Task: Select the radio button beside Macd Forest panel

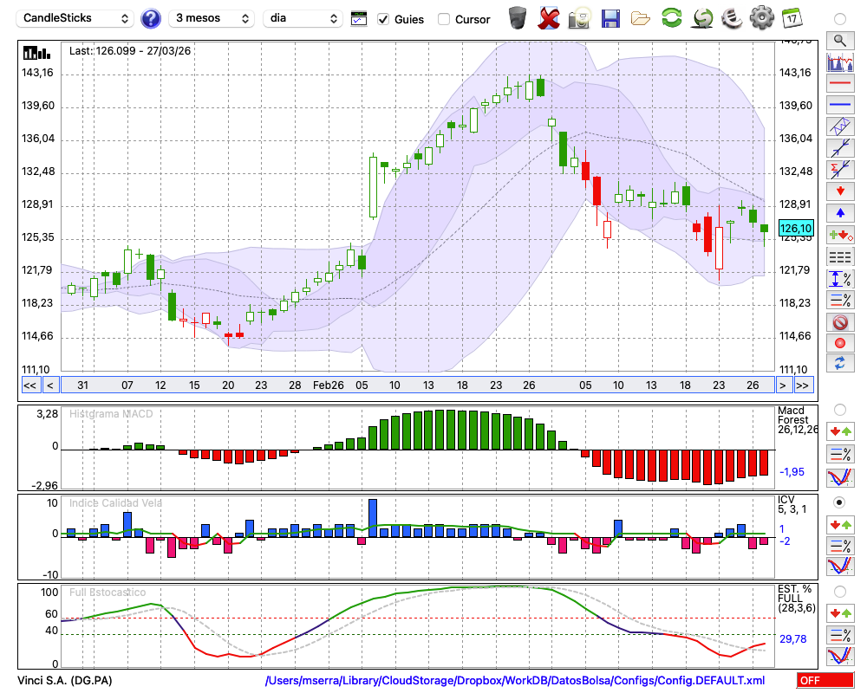Action: coord(839,409)
